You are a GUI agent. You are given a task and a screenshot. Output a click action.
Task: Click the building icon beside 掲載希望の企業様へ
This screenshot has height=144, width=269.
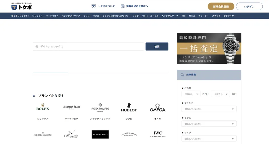122,6
